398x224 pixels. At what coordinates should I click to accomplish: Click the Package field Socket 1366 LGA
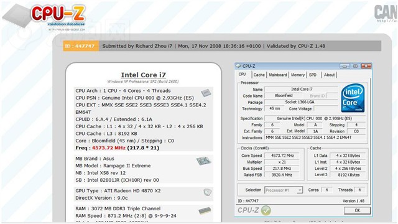click(x=301, y=102)
